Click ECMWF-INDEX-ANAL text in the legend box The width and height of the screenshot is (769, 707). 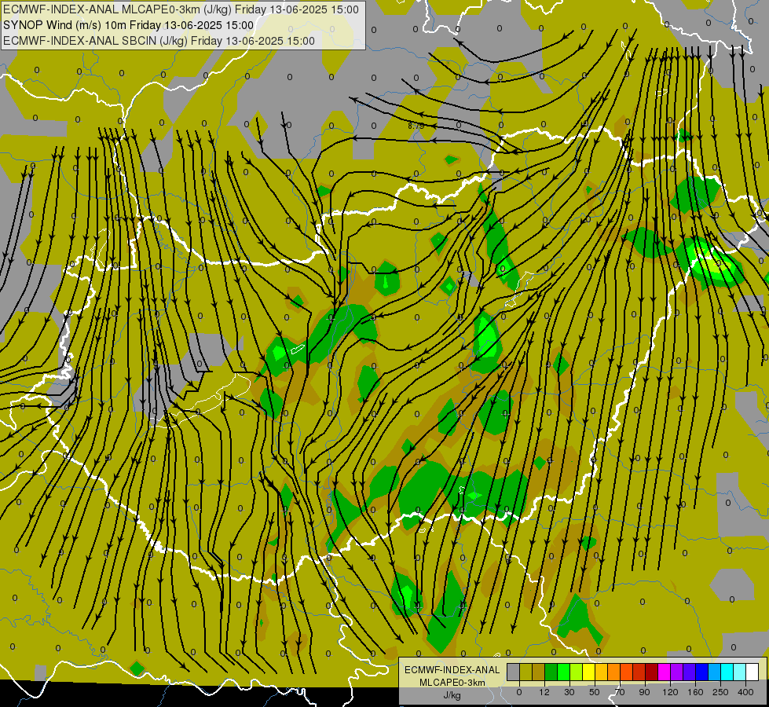pos(452,670)
